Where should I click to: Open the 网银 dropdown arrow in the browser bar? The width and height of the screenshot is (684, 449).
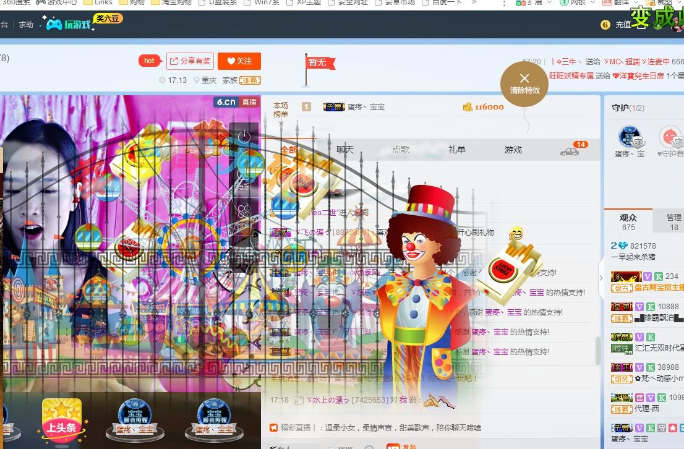point(592,2)
